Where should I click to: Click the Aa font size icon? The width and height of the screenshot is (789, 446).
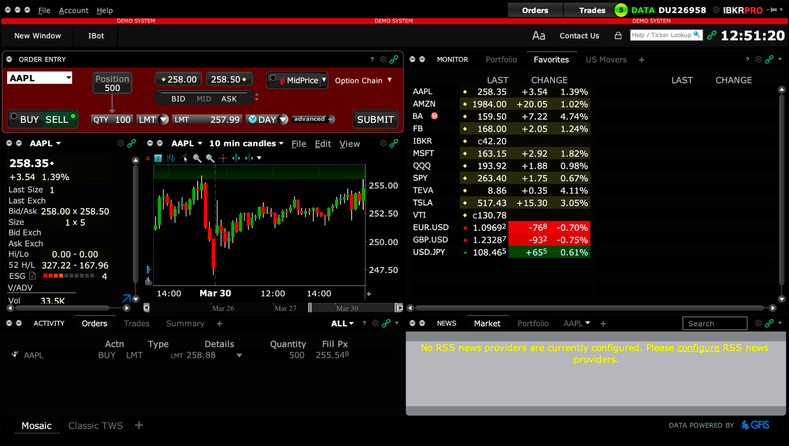538,36
